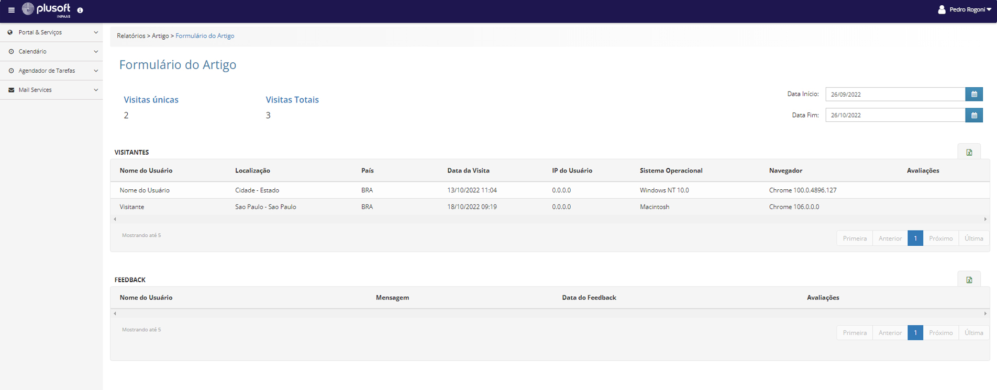The width and height of the screenshot is (997, 390).
Task: Open calendar picker for Data Fim
Action: click(974, 115)
